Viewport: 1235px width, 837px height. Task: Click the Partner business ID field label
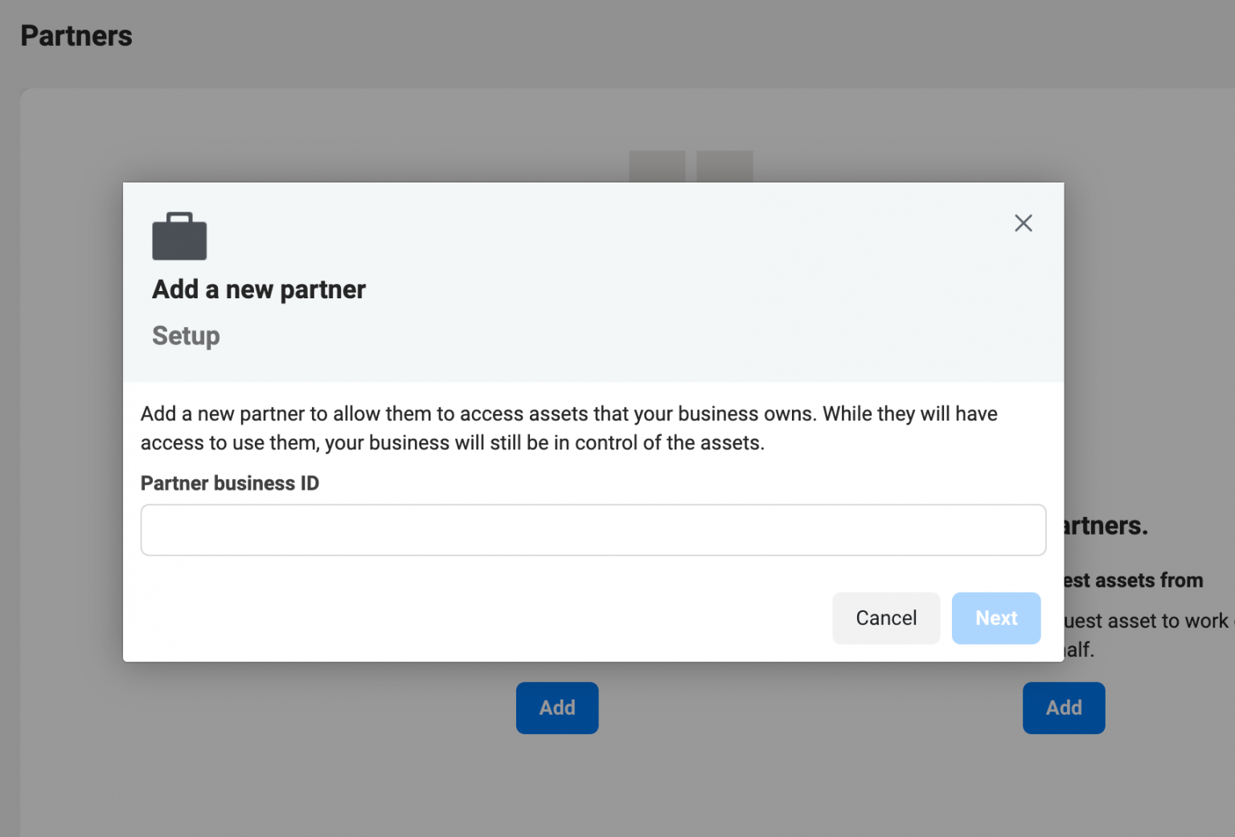230,482
